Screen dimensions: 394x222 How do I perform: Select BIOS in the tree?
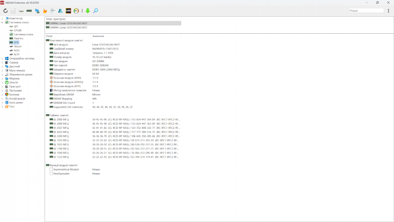[17, 51]
